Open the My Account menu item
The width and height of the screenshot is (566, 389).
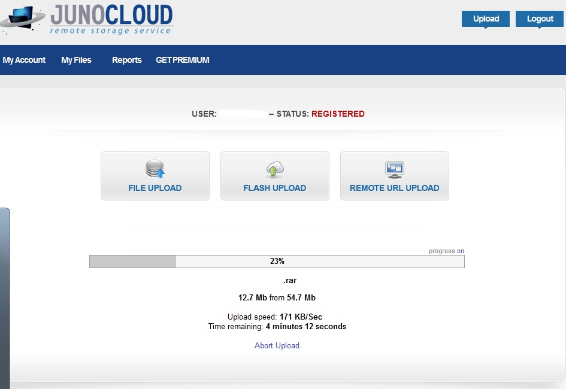pos(24,60)
